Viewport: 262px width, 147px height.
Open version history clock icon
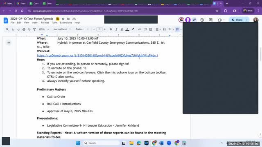202,20
